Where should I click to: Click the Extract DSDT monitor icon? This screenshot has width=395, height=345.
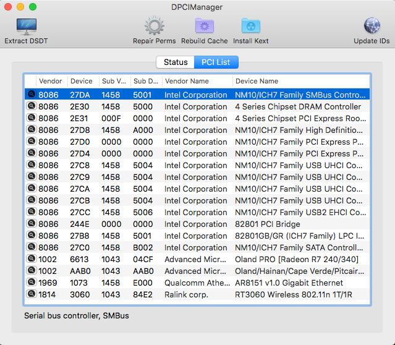coord(27,27)
